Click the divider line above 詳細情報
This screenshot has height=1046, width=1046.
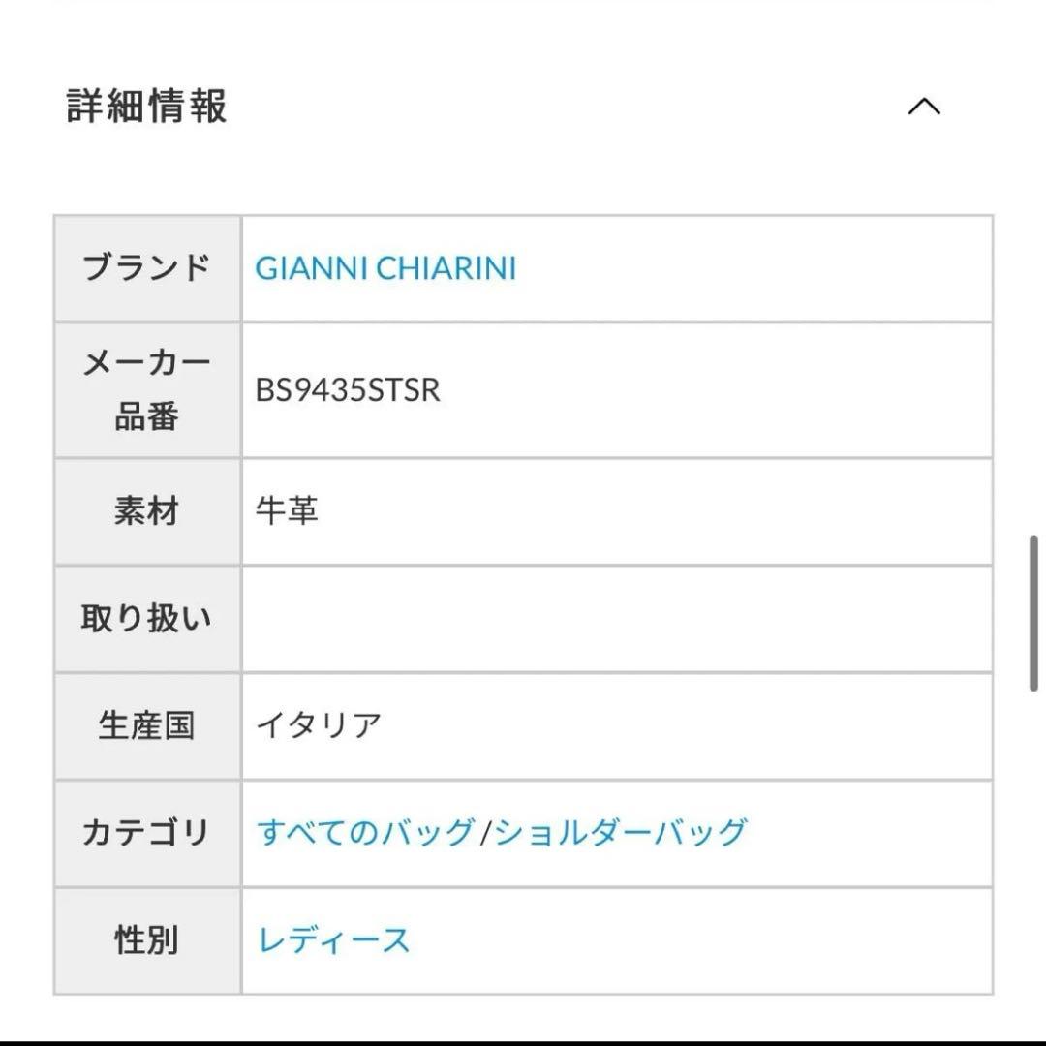523,6
